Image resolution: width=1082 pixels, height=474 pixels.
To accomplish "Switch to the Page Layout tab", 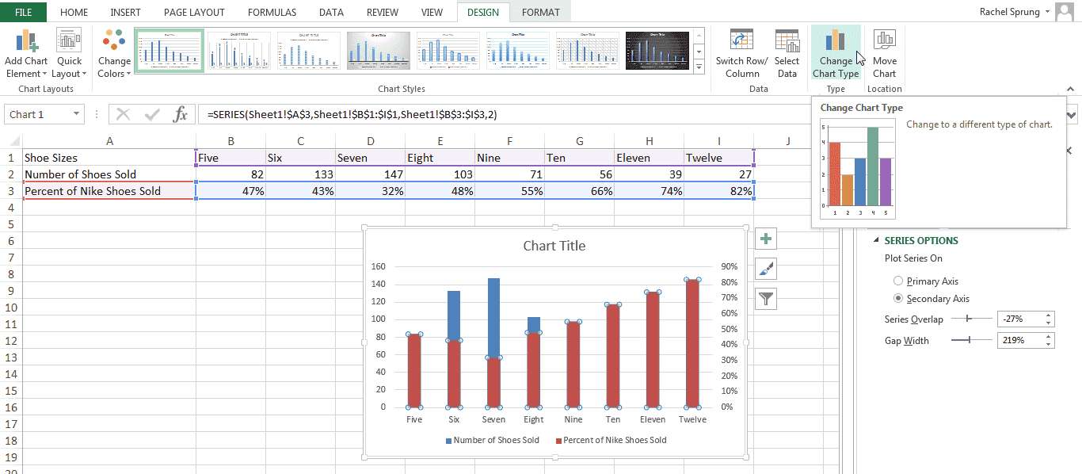I will click(x=194, y=12).
